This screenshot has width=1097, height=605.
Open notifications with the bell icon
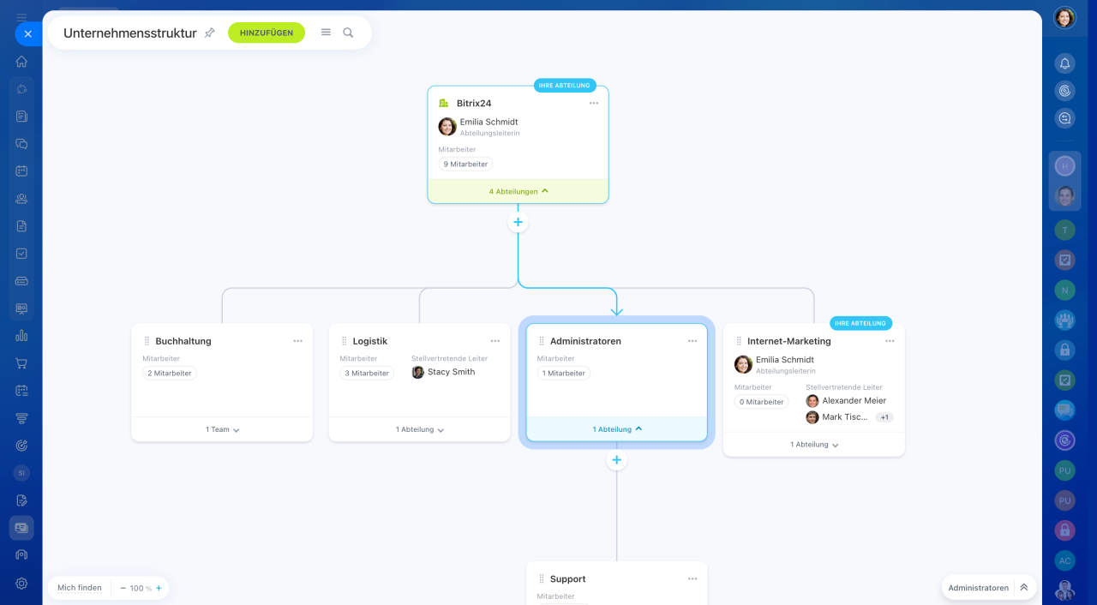[x=1064, y=63]
